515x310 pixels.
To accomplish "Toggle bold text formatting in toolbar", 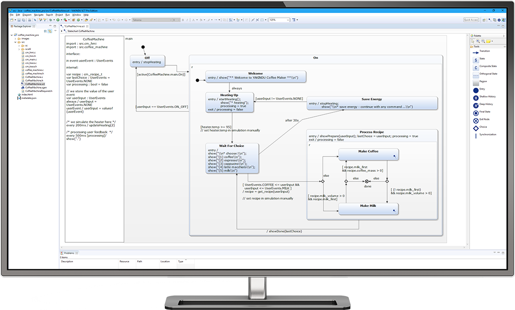I will (x=182, y=20).
